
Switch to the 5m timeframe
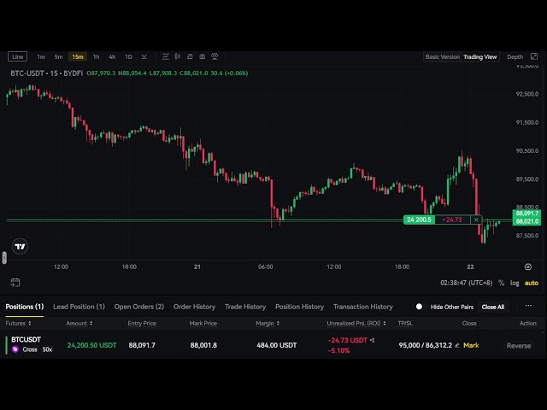coord(58,57)
